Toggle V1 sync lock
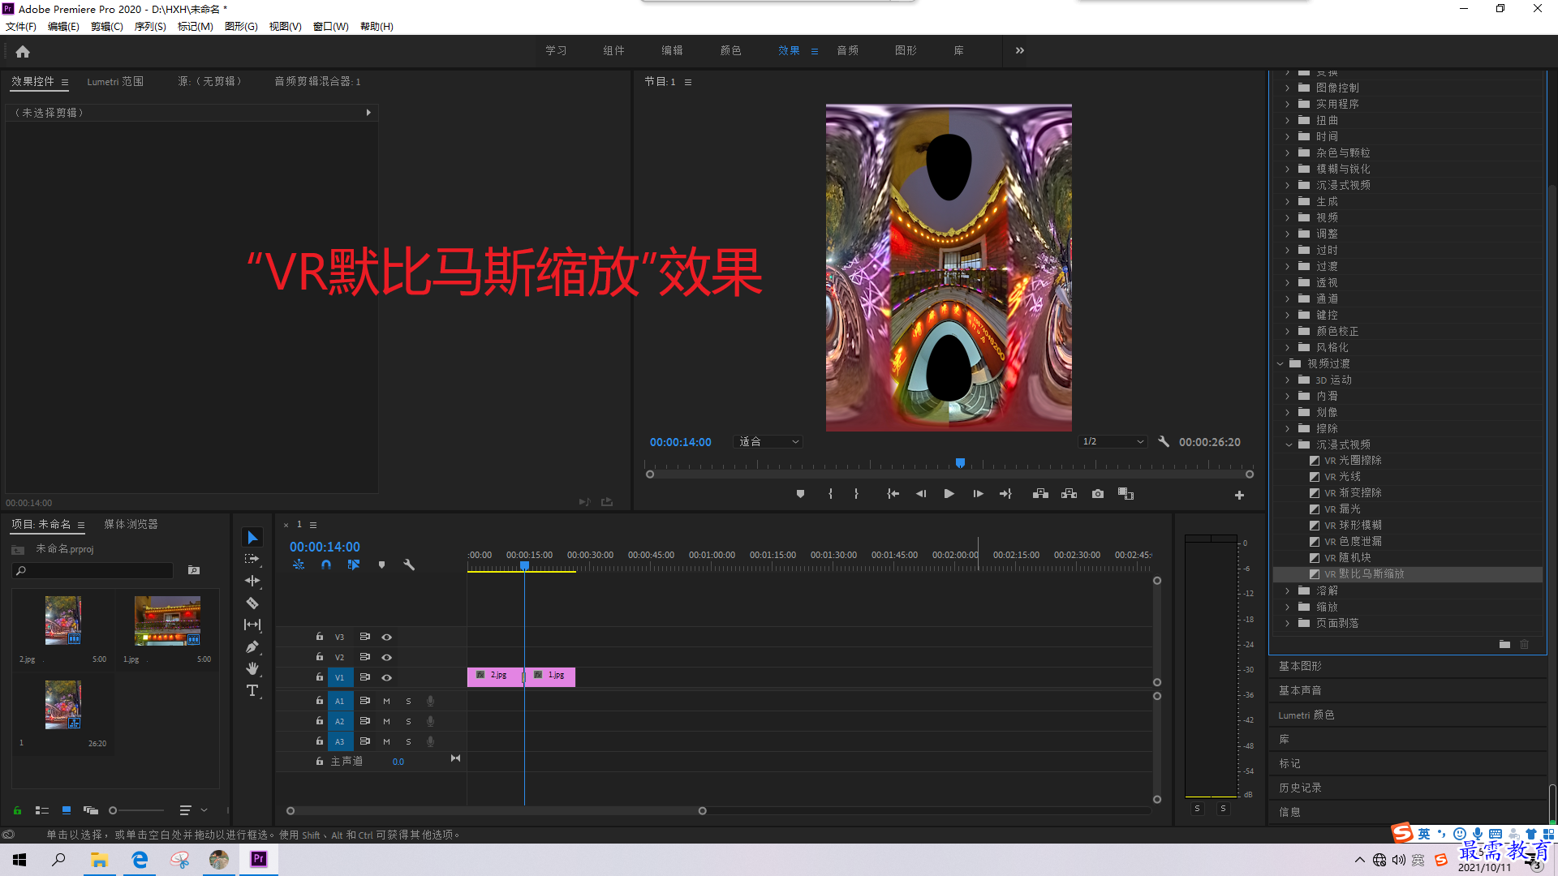This screenshot has width=1558, height=876. coord(364,677)
